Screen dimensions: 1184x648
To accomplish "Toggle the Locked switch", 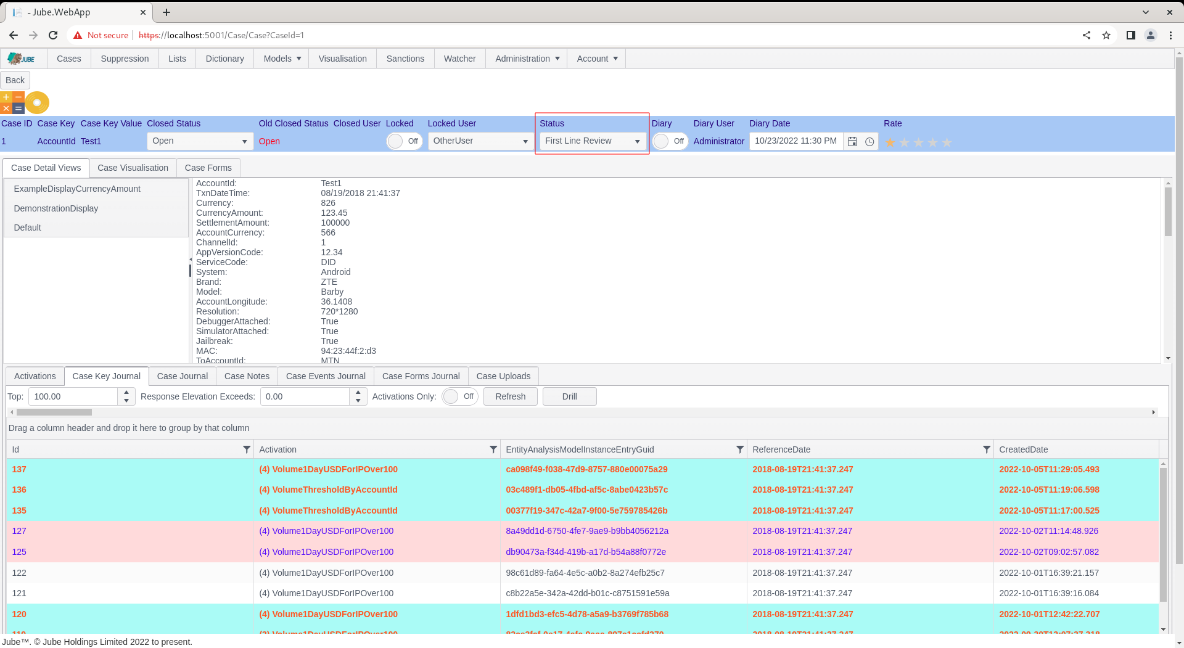I will click(404, 141).
